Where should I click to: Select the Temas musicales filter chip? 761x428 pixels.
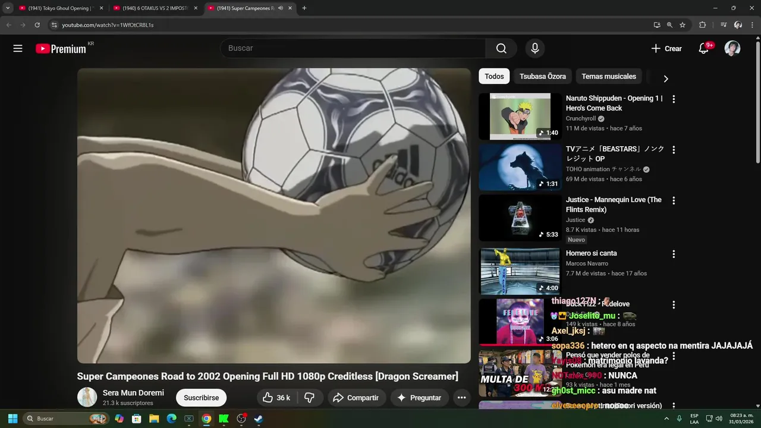click(x=609, y=76)
